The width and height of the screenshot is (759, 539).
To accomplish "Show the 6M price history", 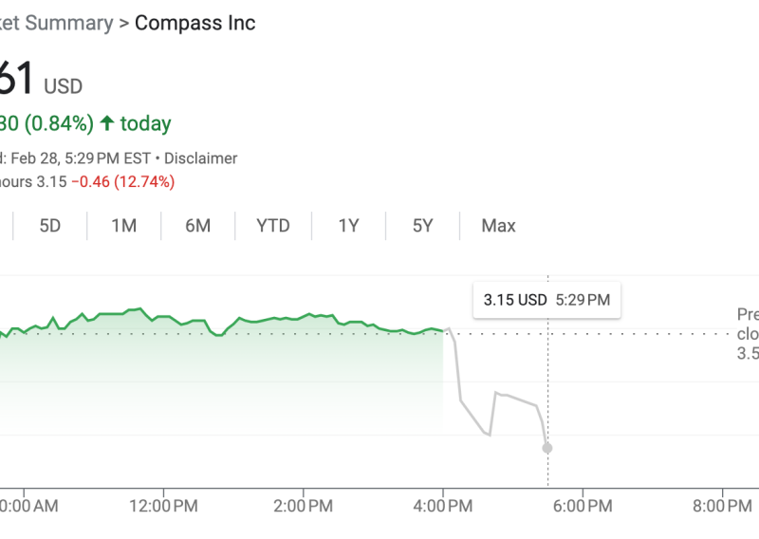I will click(197, 226).
